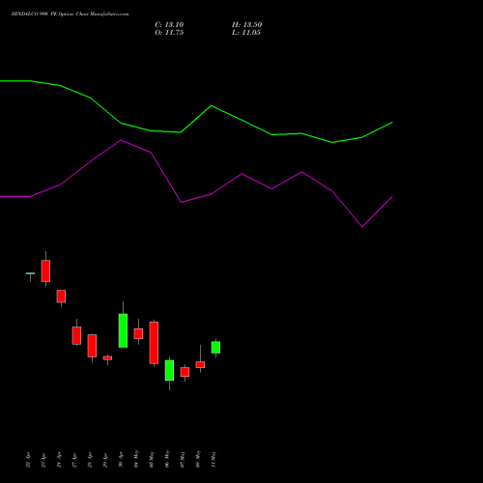Image resolution: width=483 pixels, height=483 pixels.
Task: Click the red candlestick for 07 May
Action: click(x=185, y=372)
